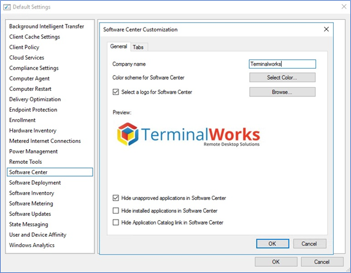This screenshot has height=273, width=351.
Task: Select Background Intelligent Transfer settings
Action: coord(47,26)
